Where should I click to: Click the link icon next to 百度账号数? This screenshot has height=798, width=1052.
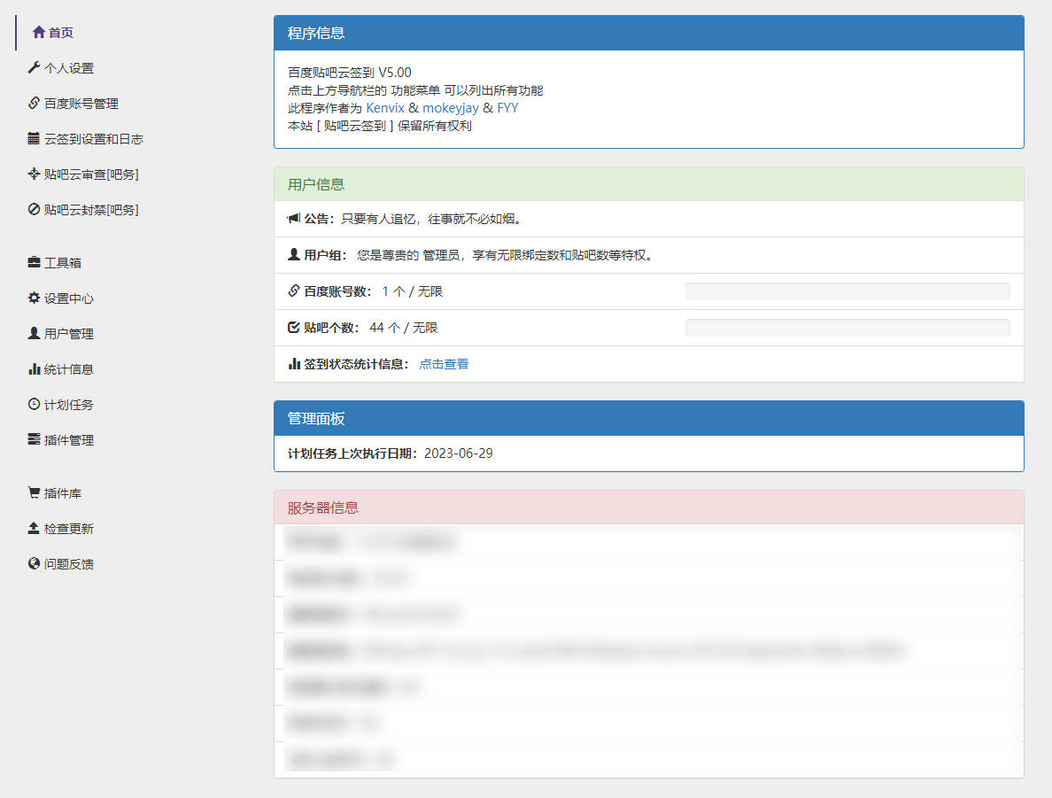pos(294,291)
